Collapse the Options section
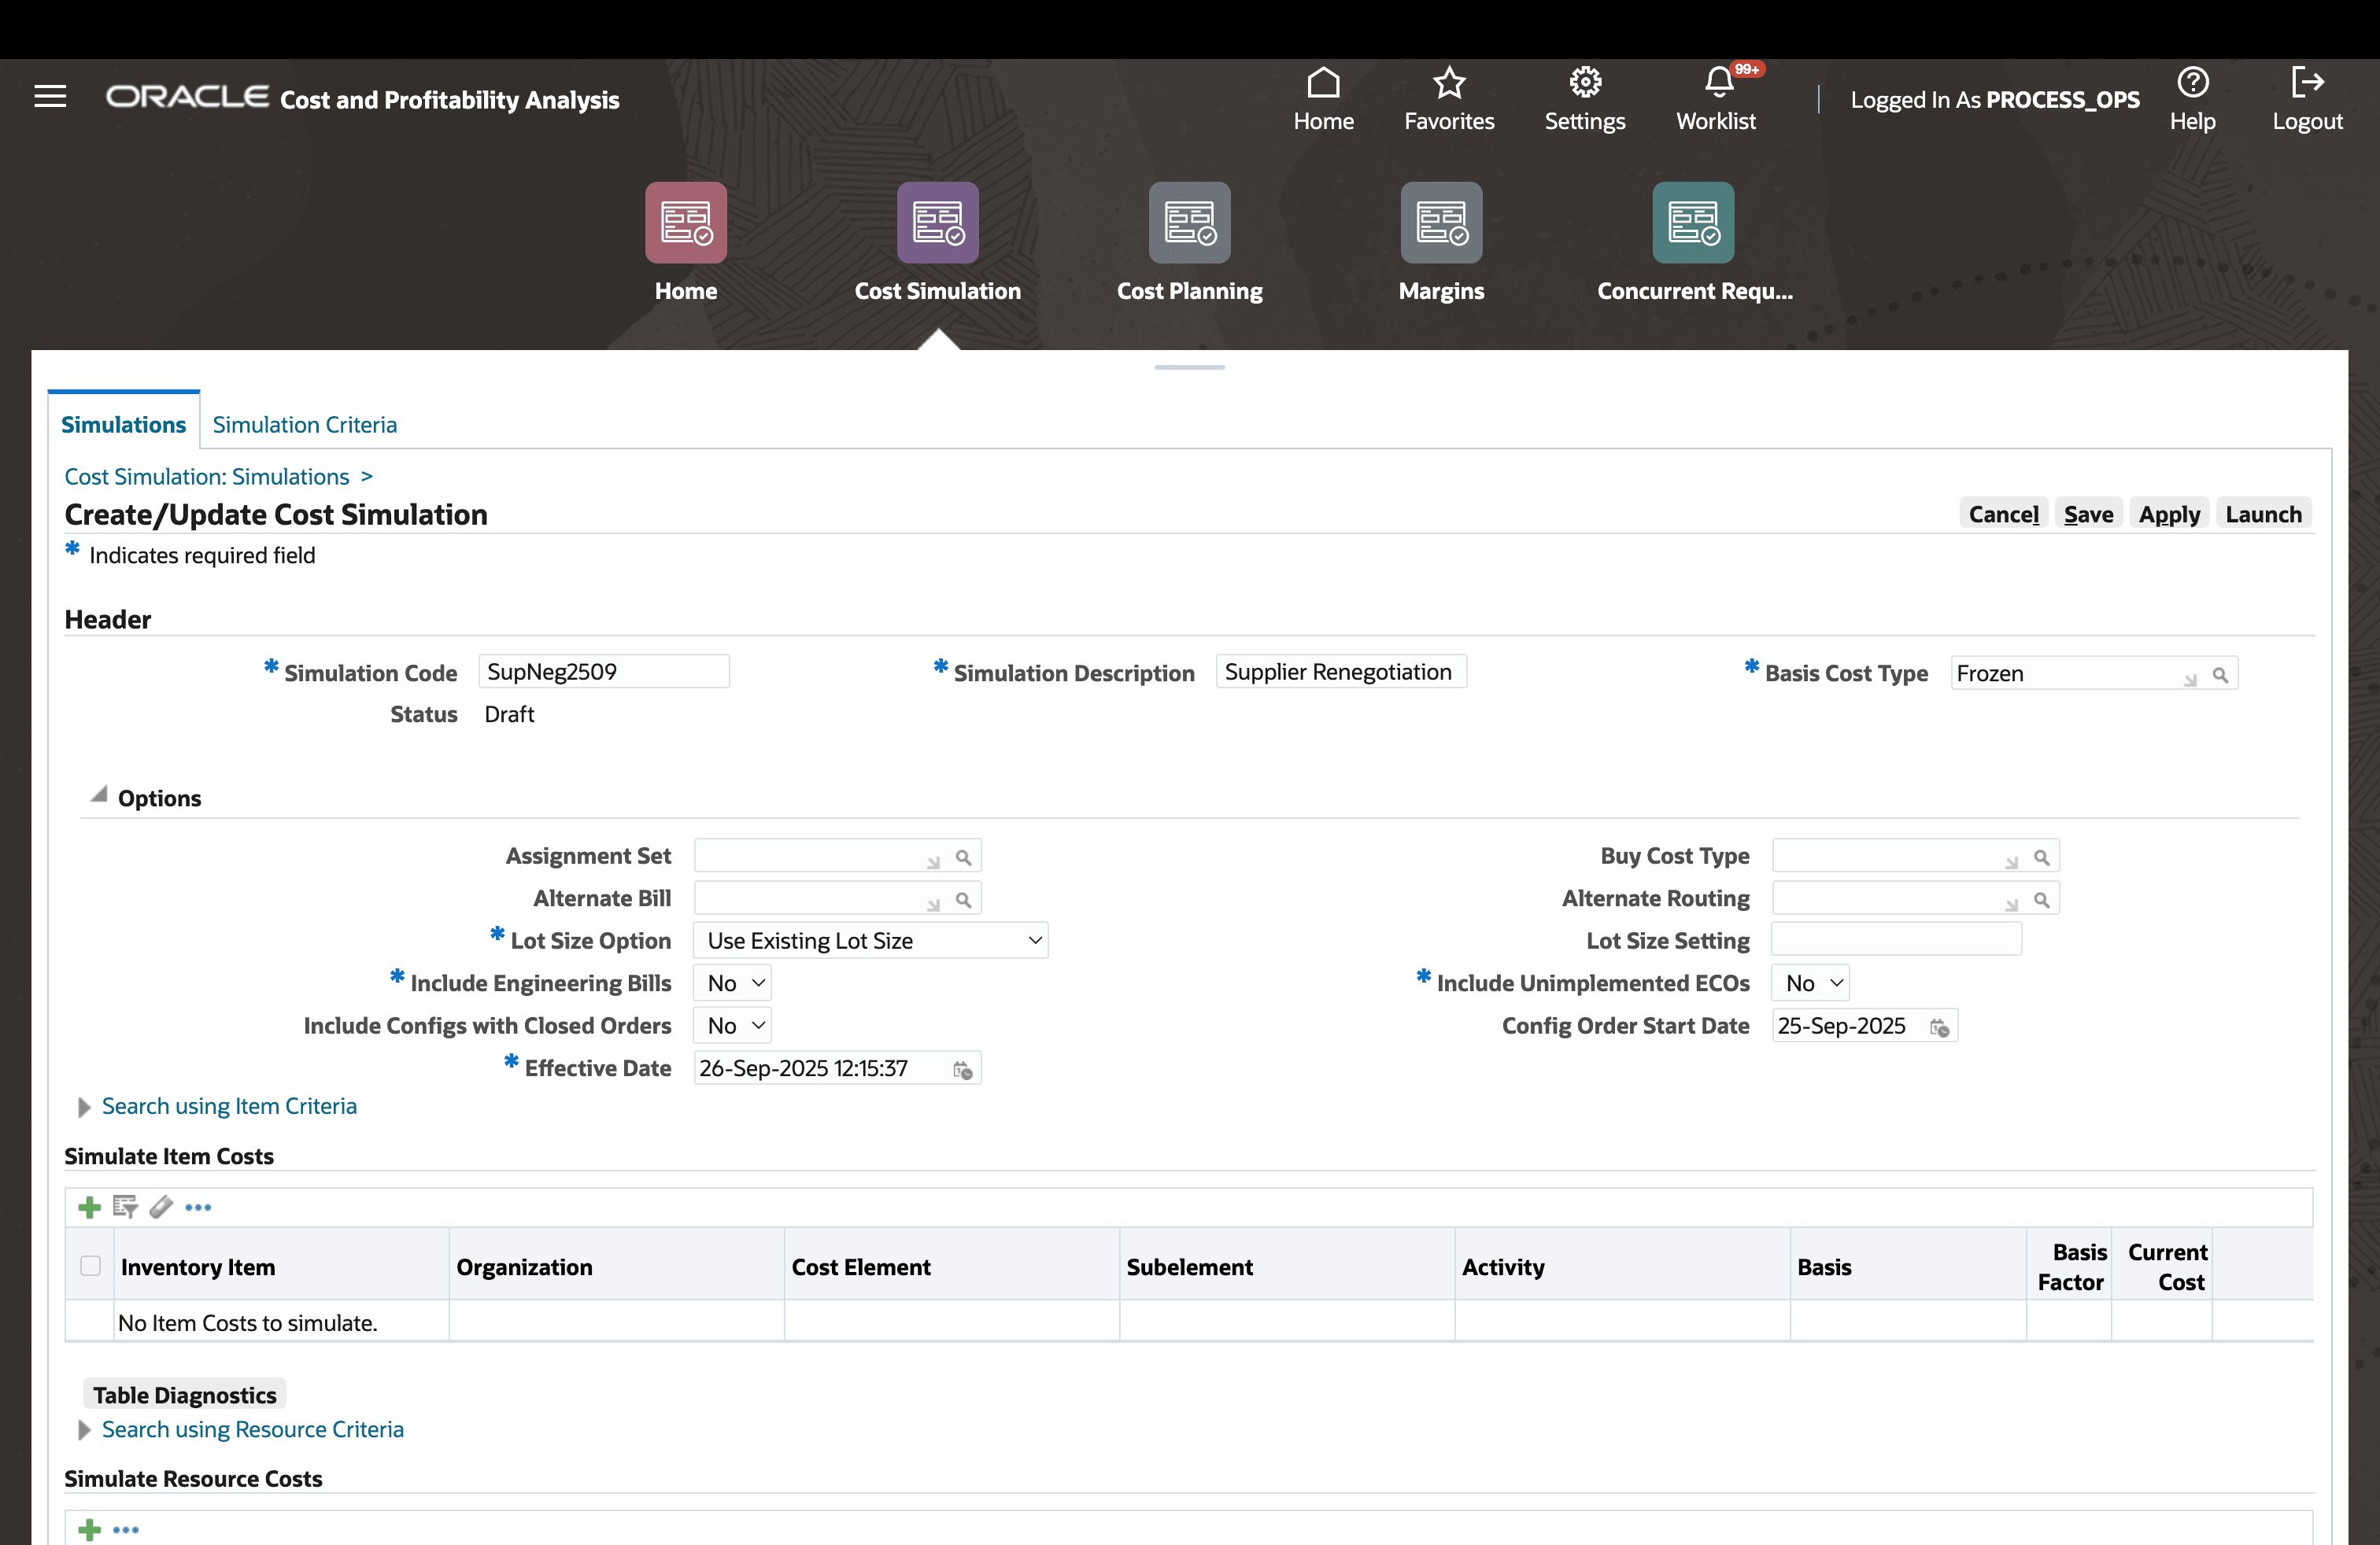Screen dimensions: 2380x1545 click(x=99, y=795)
